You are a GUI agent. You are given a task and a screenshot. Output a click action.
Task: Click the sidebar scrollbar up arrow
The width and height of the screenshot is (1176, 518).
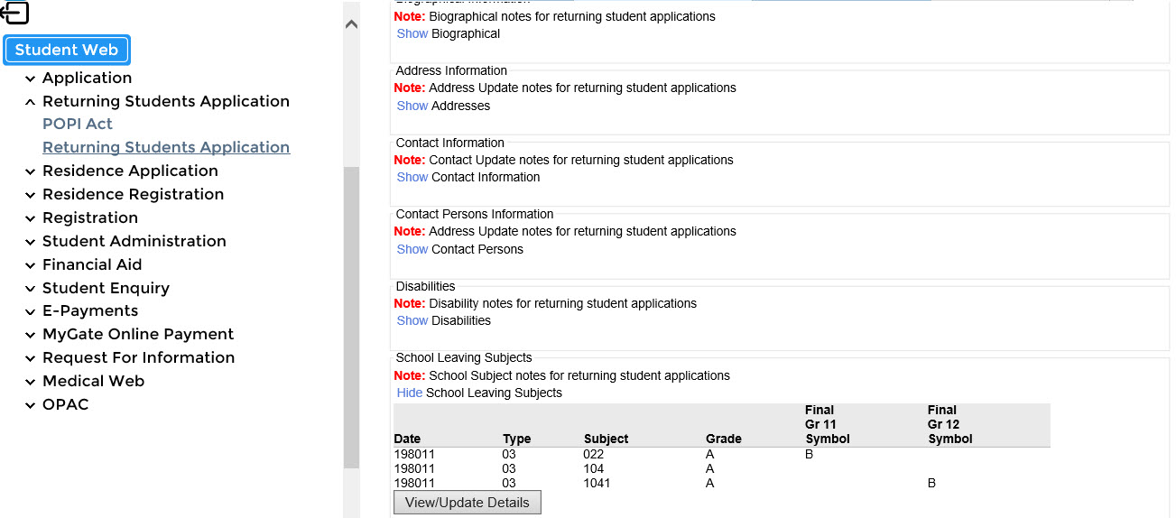(352, 24)
